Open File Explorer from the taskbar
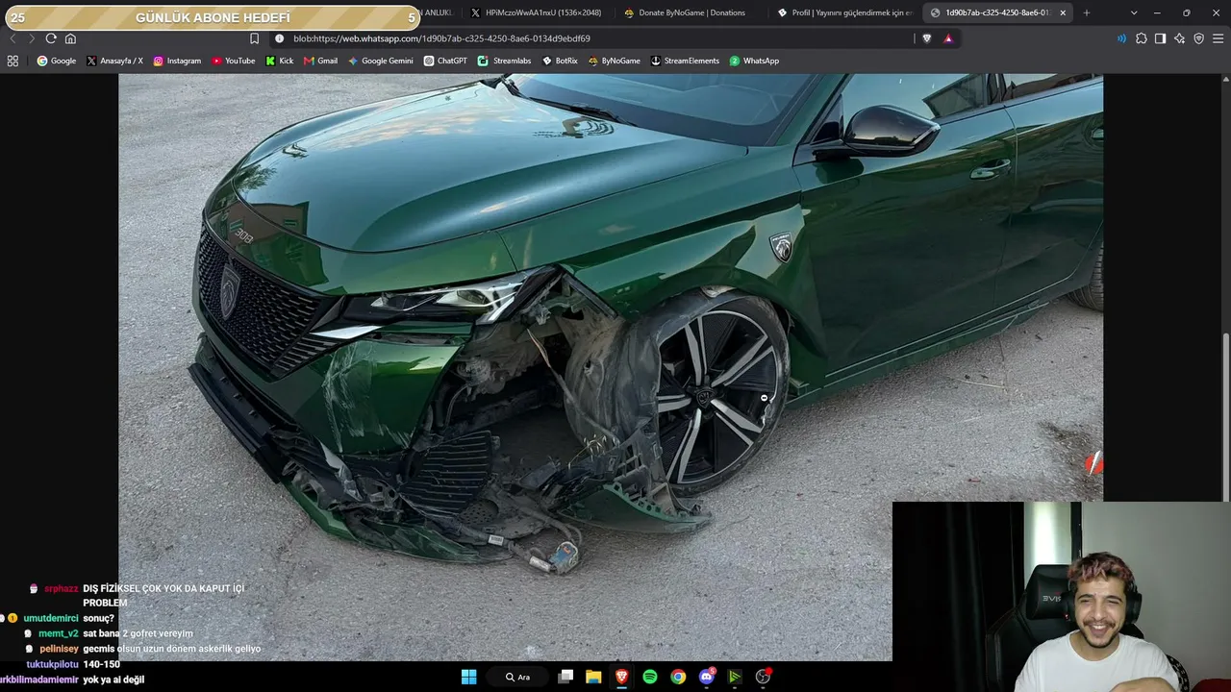This screenshot has width=1231, height=692. pyautogui.click(x=593, y=677)
